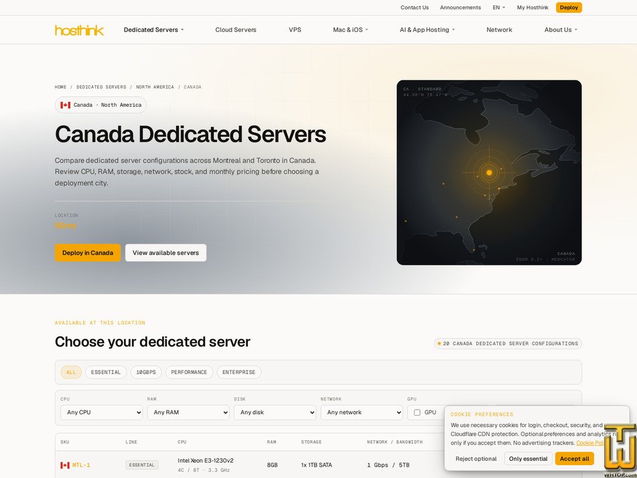Click the Canada flag in location badge
Screen dimensions: 637x478
(66, 105)
